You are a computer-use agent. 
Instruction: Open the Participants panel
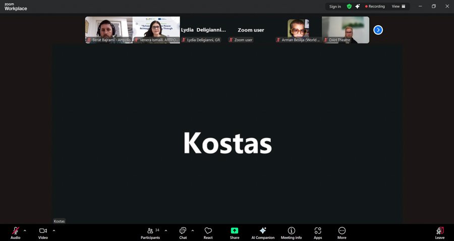[150, 232]
